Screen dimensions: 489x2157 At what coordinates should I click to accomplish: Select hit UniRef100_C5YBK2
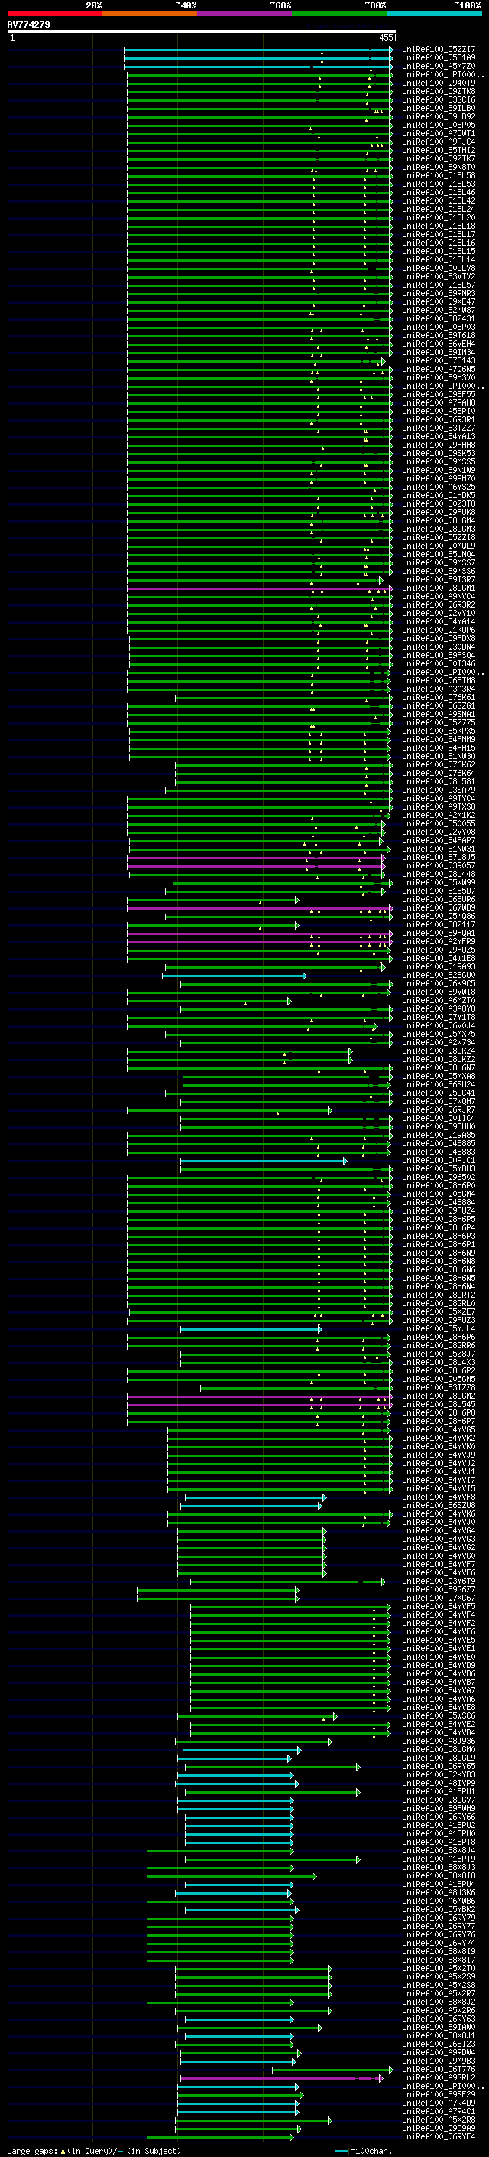(x=439, y=1910)
